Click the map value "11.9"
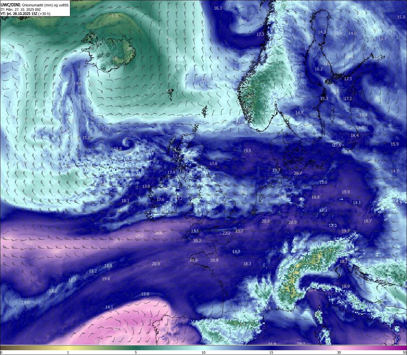This screenshot has height=355, width=407. pyautogui.click(x=363, y=115)
